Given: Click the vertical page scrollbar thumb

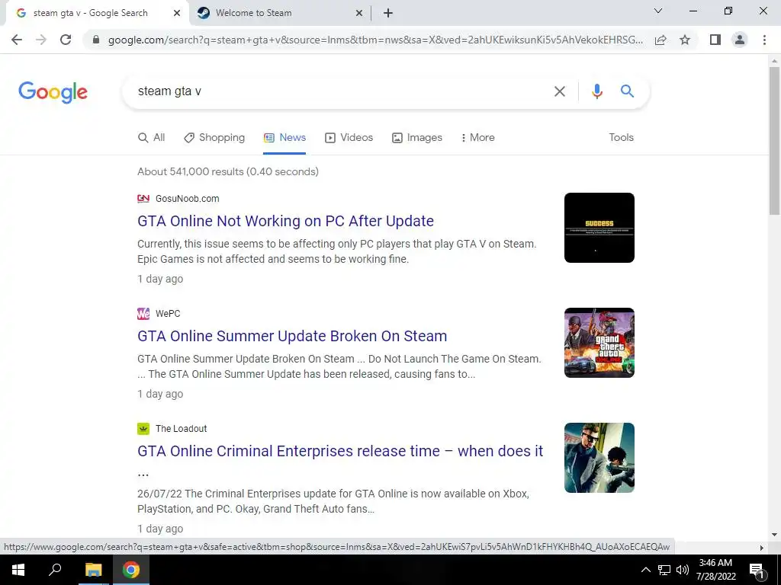Looking at the screenshot, I should [774, 141].
